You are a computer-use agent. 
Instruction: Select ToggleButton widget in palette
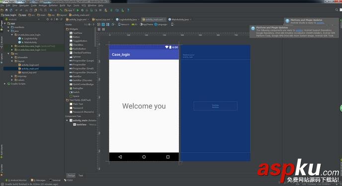(x=79, y=41)
